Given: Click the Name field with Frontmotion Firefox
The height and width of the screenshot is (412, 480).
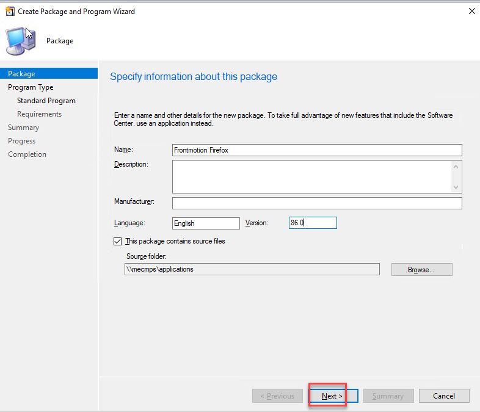Looking at the screenshot, I should click(316, 150).
